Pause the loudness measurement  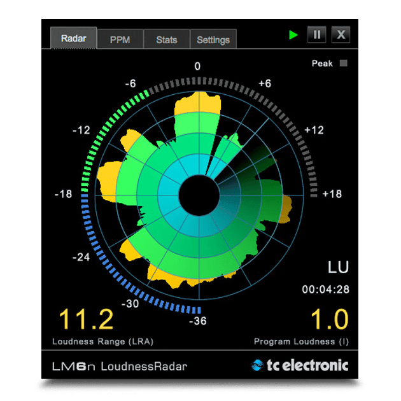pyautogui.click(x=316, y=34)
